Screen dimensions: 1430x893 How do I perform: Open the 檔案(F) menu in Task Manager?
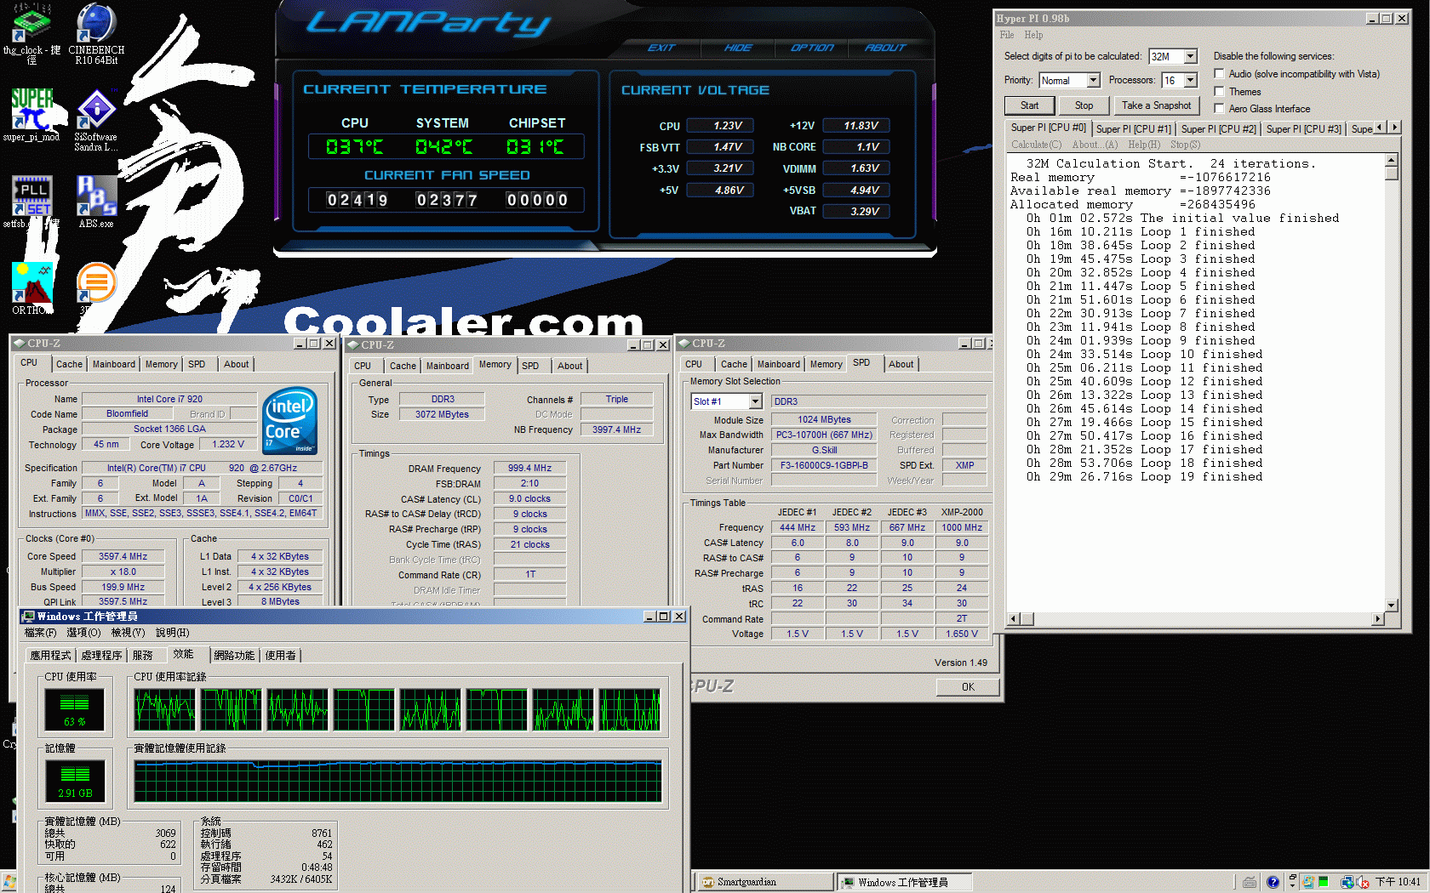point(41,633)
